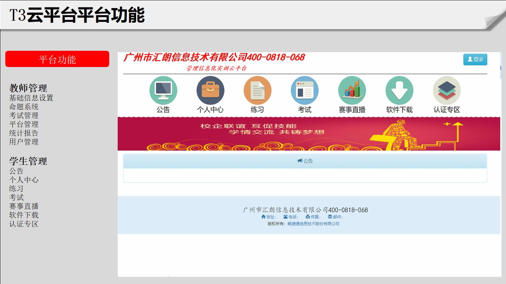Open the 认证专区 certification zone icon
506x284 pixels.
[446, 89]
